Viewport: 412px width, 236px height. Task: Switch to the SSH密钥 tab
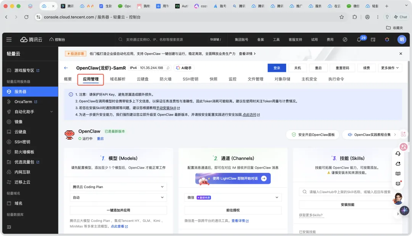pos(190,79)
